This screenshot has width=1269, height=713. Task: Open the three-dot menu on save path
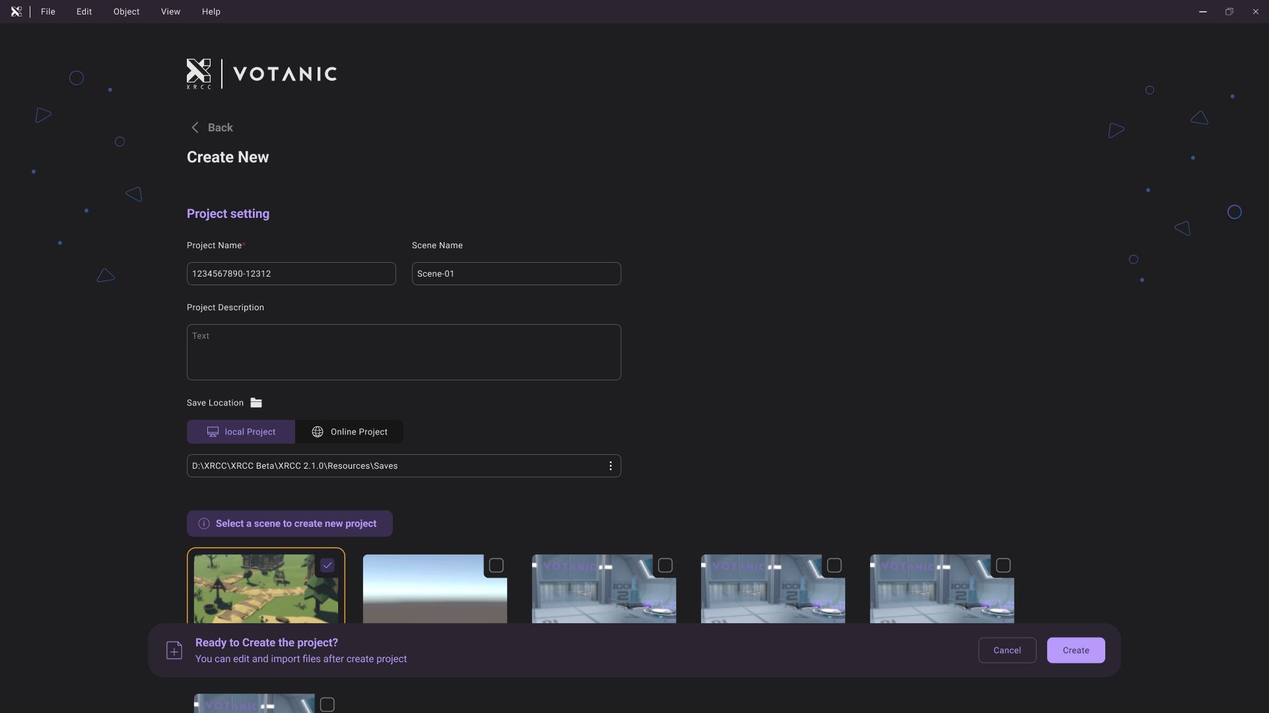tap(610, 466)
